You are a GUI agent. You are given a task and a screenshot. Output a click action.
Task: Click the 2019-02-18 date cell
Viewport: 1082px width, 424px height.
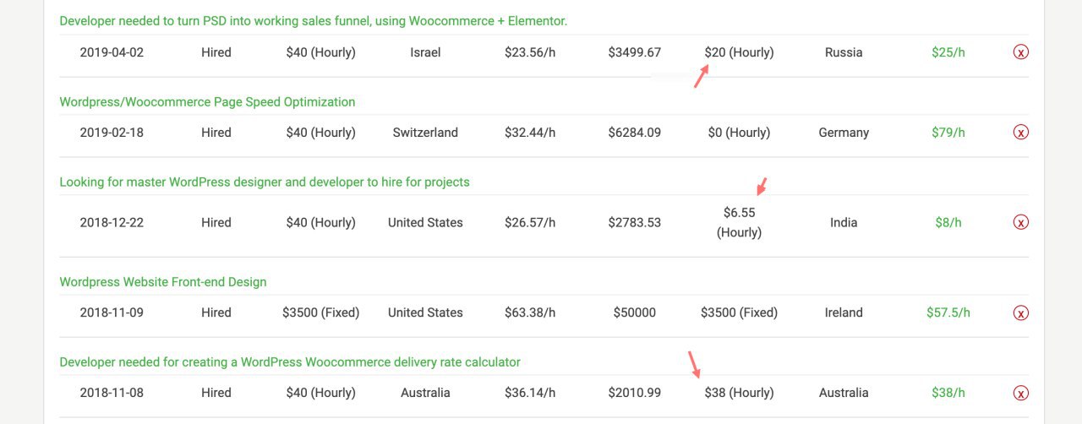[112, 133]
